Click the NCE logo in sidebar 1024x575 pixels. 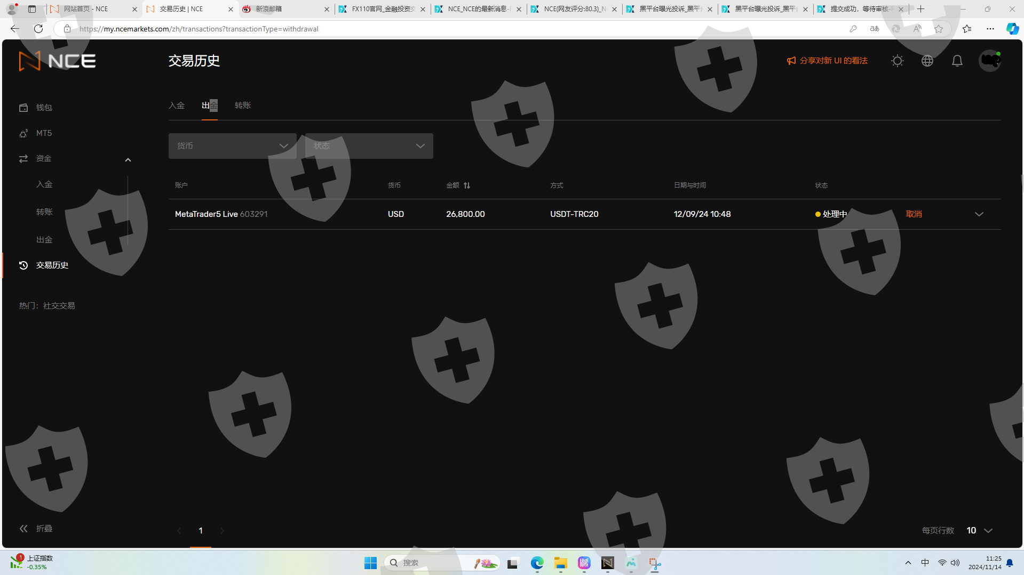57,61
